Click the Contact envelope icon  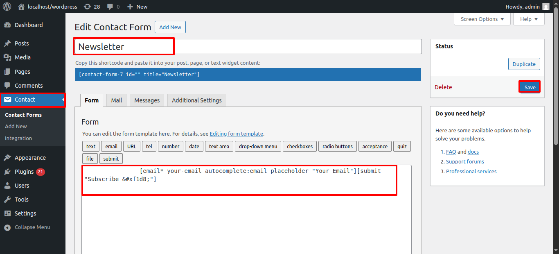(x=7, y=100)
